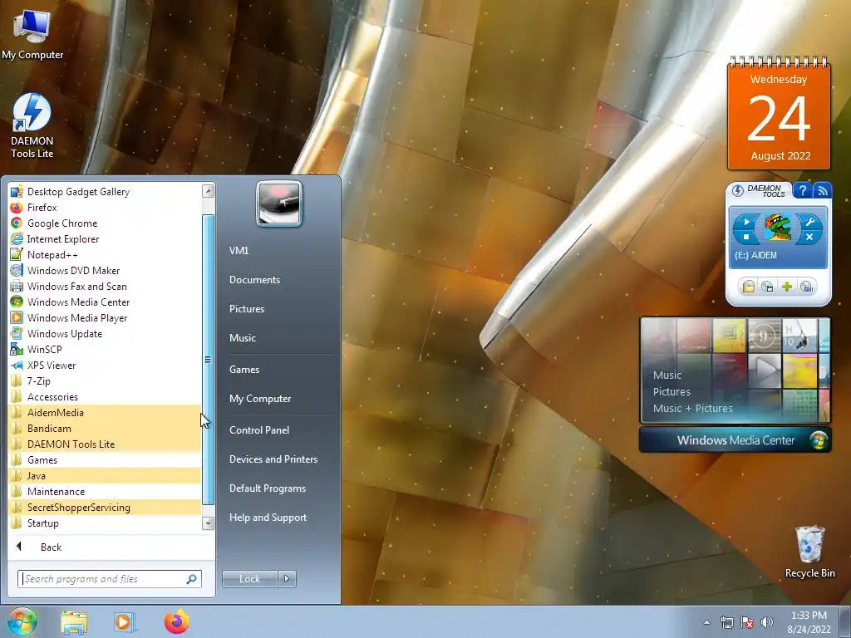Click the Lock button
This screenshot has width=851, height=638.
(249, 579)
